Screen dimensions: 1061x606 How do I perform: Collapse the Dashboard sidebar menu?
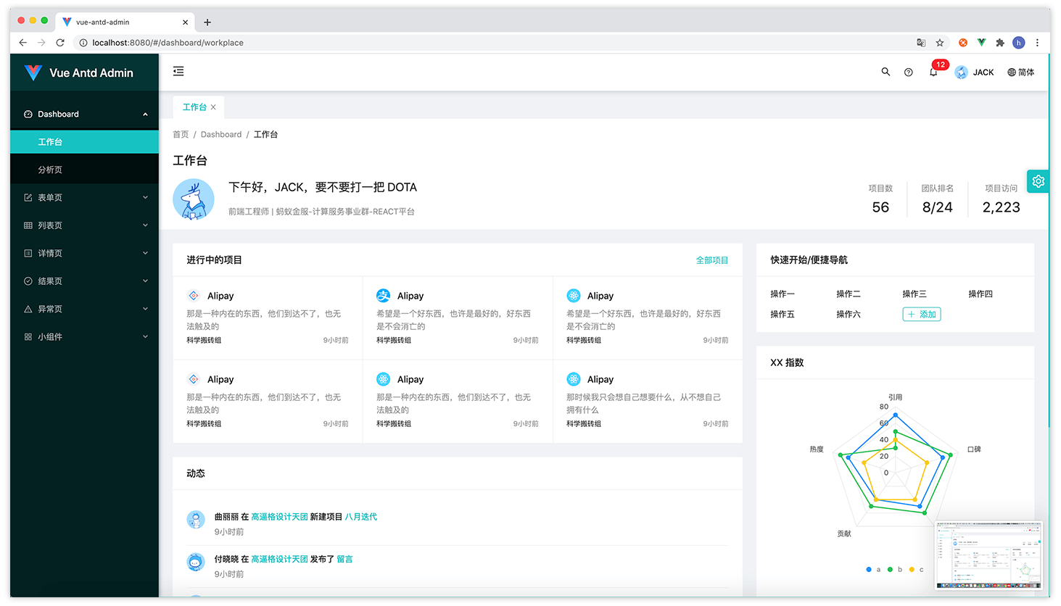[84, 114]
